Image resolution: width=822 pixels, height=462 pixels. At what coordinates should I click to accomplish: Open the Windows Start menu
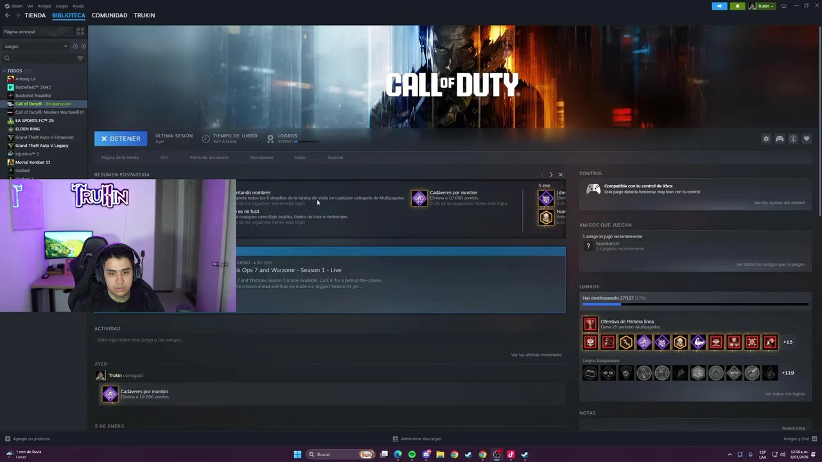(297, 454)
